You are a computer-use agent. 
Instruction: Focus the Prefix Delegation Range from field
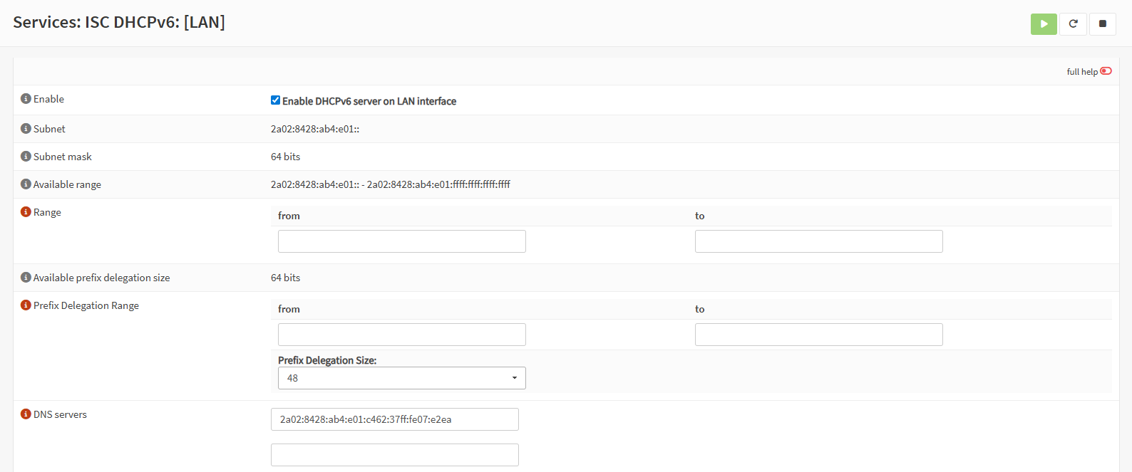(x=402, y=335)
